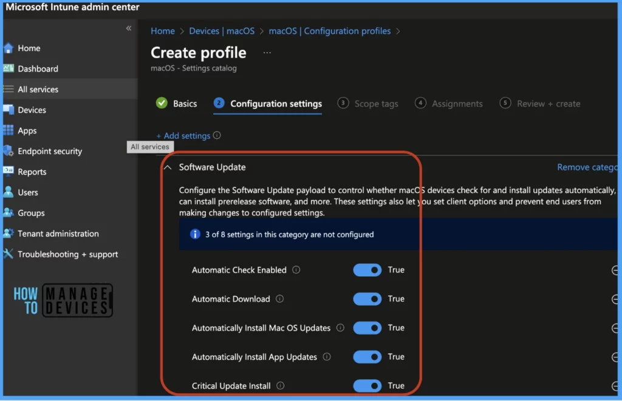Remove Automatically Install Mac OS Updates via minus icon

pos(615,328)
